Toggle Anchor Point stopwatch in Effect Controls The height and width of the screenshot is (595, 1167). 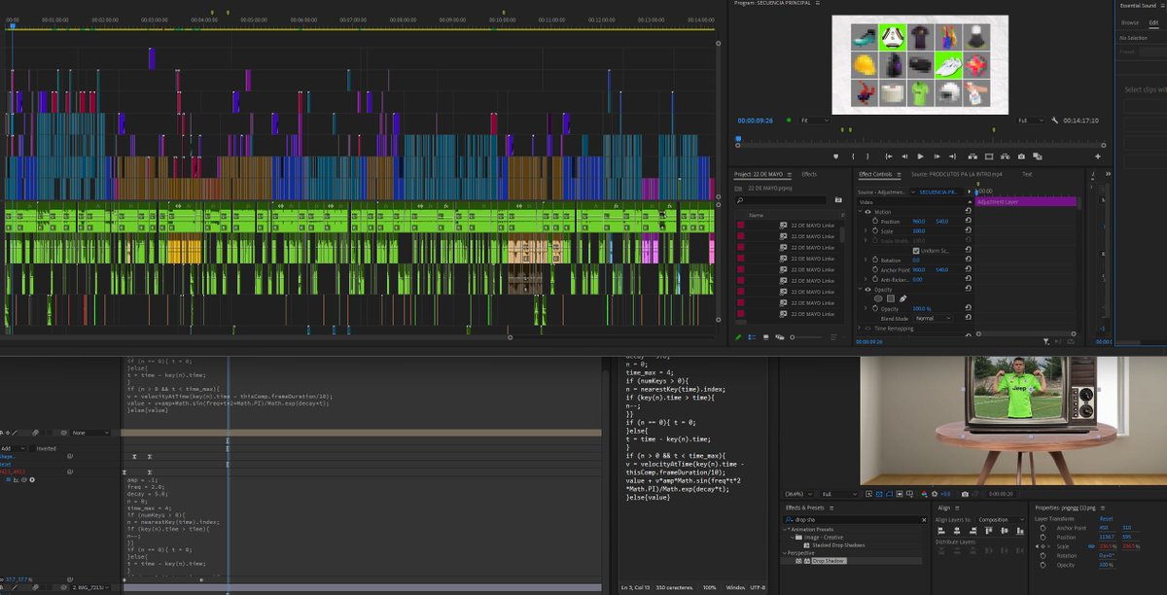(x=875, y=269)
